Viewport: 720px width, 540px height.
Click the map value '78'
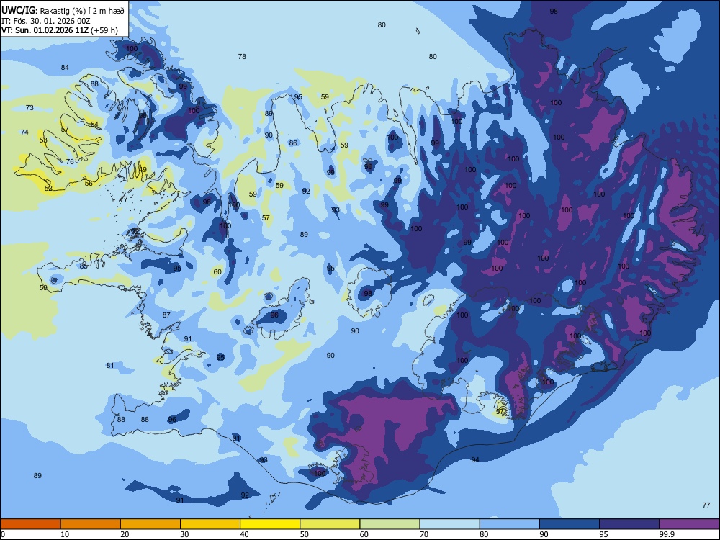(242, 57)
